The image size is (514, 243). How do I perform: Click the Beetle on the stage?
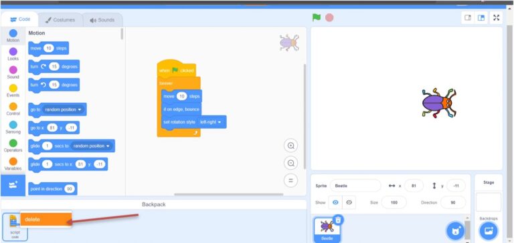[x=439, y=103]
